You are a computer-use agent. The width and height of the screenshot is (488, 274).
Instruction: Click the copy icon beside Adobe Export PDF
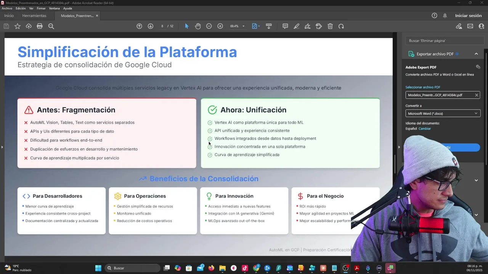coord(478,67)
